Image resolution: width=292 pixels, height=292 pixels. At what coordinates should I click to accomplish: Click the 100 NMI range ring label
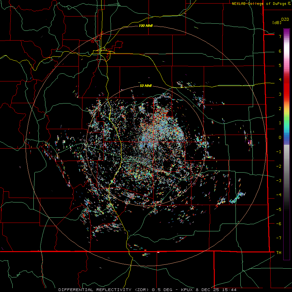point(146,26)
